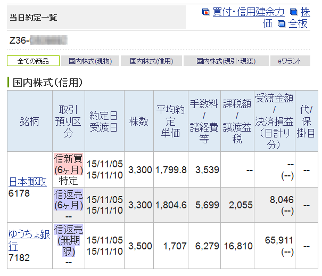Screen dimensions: 322x276
Task: Switch to the 国内株式(現物) tab
Action: pos(90,61)
